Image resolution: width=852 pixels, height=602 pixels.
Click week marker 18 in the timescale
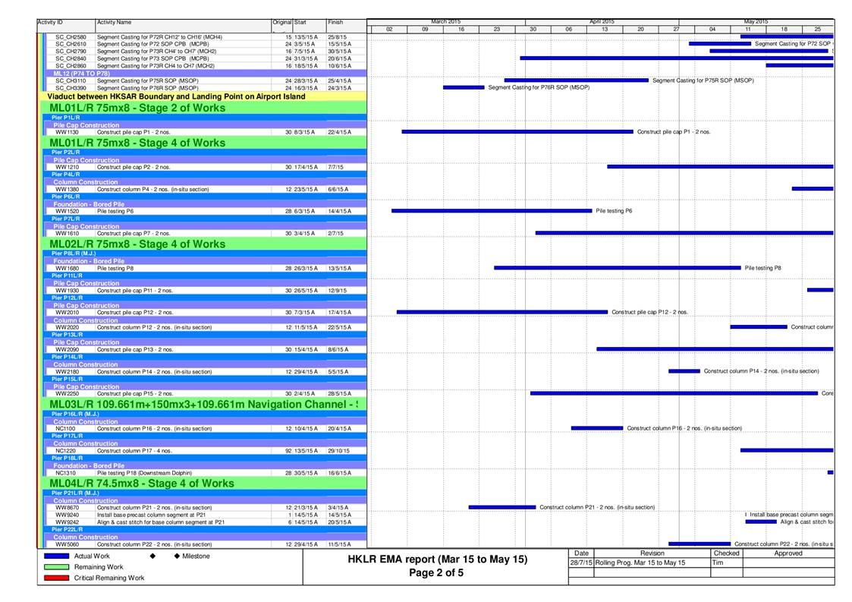(x=784, y=30)
